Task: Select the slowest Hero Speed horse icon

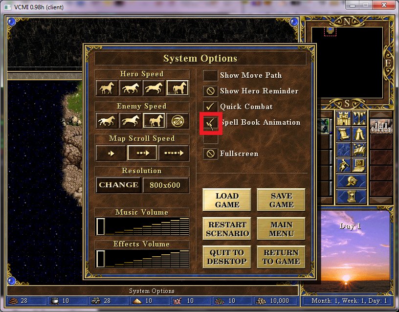Action: pyautogui.click(x=107, y=88)
